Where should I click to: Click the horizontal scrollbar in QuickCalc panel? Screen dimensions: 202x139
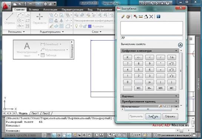148,110
